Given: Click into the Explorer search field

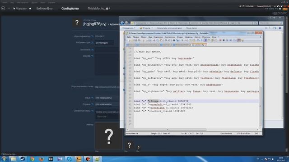Looking at the screenshot, I should point(270,23).
